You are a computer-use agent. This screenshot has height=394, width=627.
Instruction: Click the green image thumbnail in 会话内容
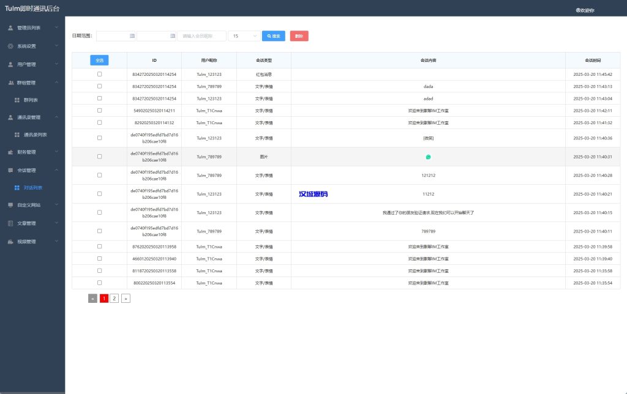point(428,157)
